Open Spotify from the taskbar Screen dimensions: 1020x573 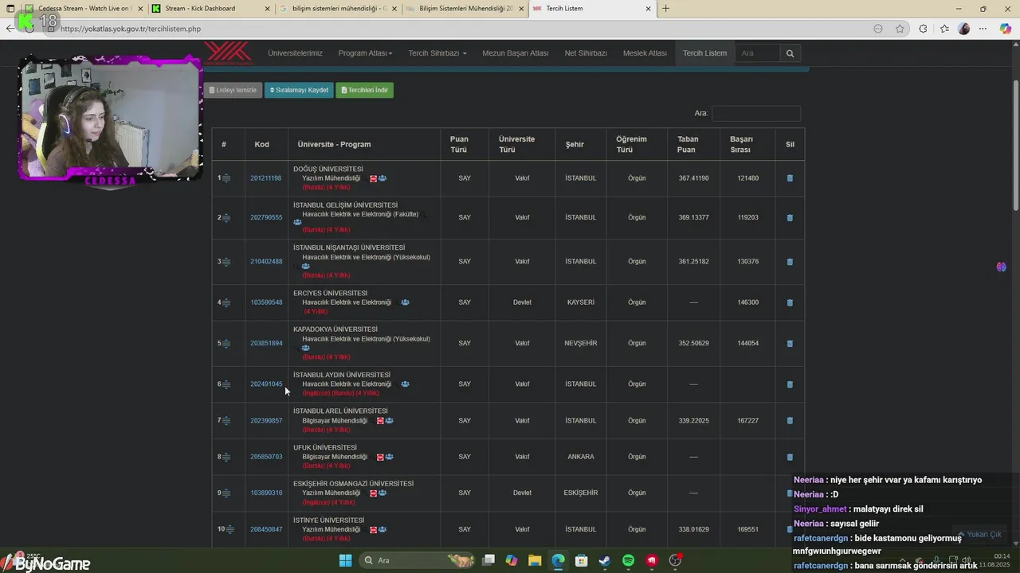628,560
